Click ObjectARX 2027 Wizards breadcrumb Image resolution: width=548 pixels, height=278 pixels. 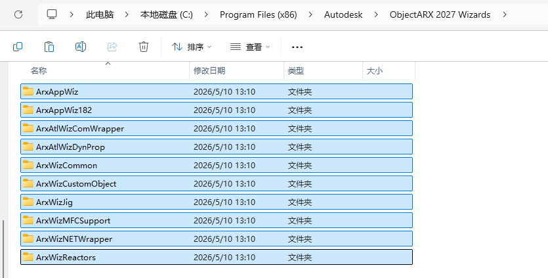(440, 14)
